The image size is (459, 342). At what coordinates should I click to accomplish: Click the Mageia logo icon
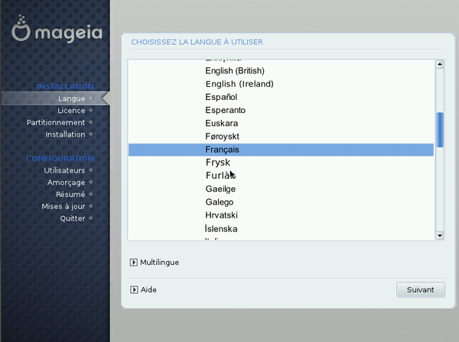click(21, 28)
